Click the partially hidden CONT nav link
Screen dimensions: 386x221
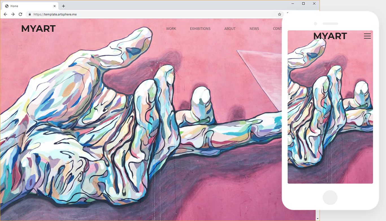tap(277, 29)
